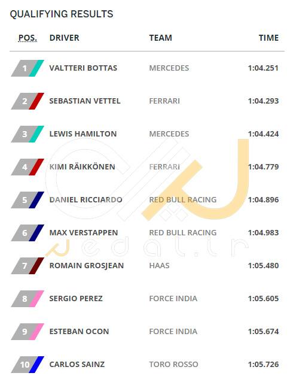Click Sebastian Vettel's name

[85, 101]
